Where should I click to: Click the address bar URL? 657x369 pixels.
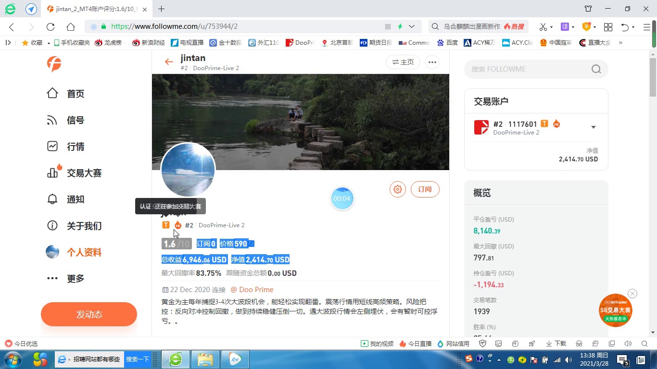pyautogui.click(x=175, y=27)
